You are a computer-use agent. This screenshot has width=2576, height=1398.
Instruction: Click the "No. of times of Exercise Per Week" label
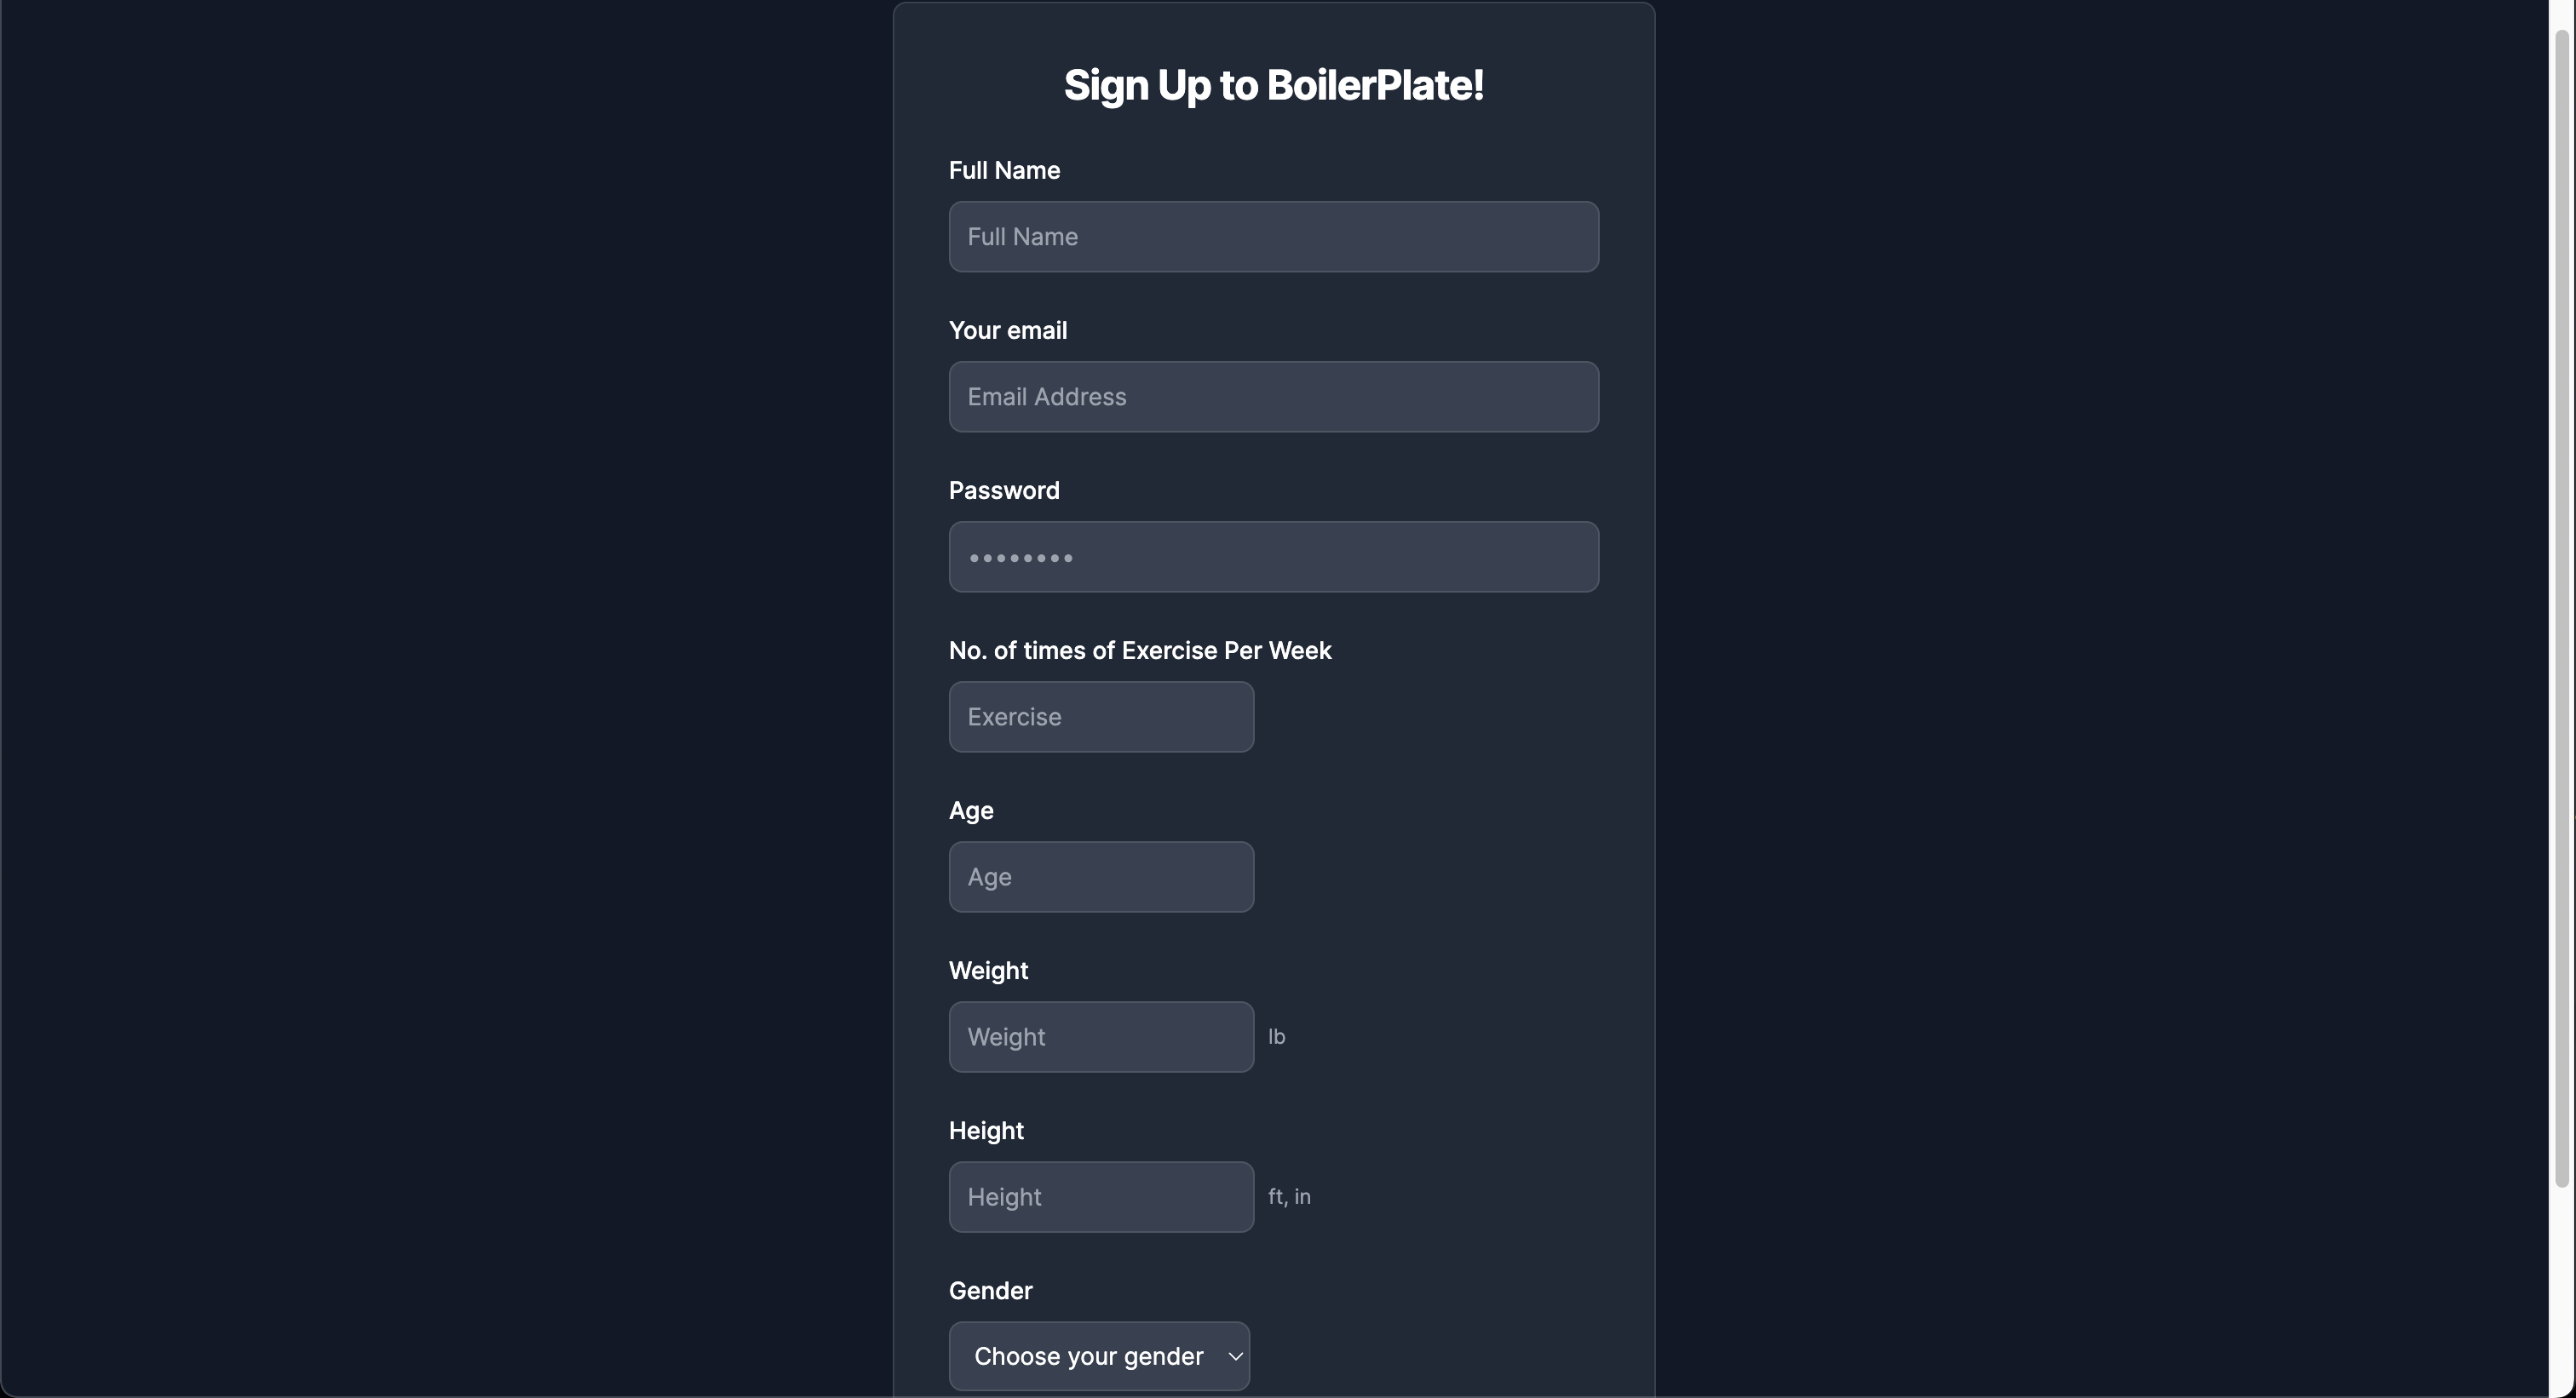click(1139, 650)
